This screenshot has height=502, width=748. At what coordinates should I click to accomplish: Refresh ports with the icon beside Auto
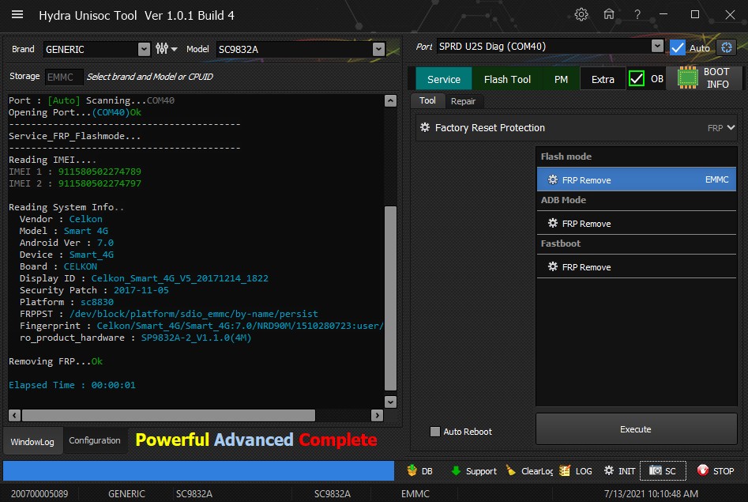coord(727,47)
